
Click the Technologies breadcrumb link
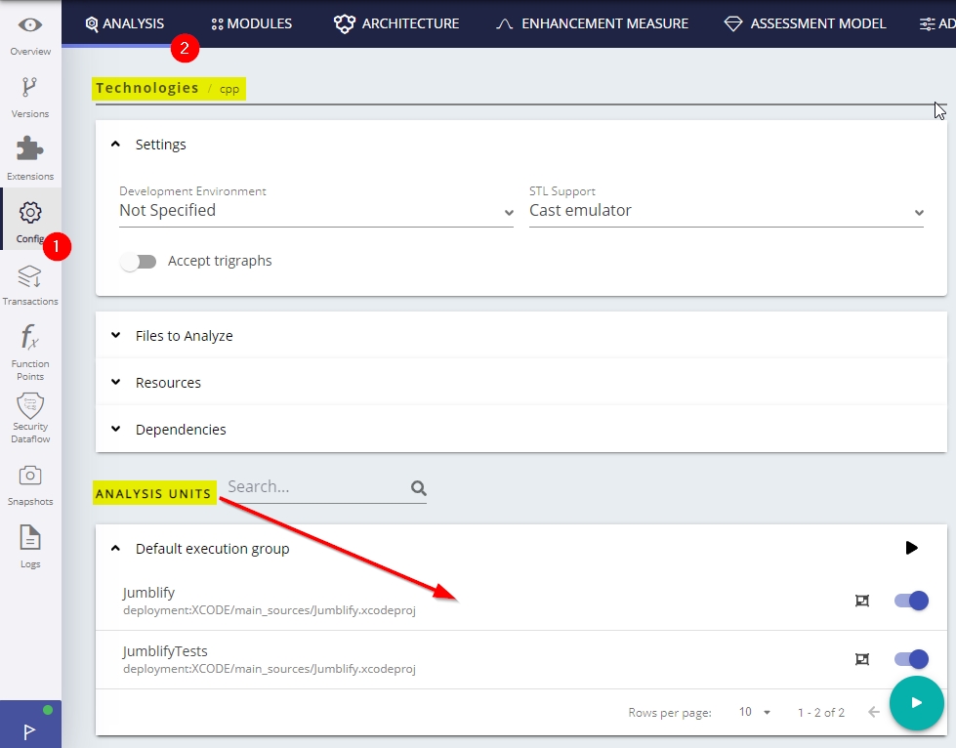click(x=147, y=88)
